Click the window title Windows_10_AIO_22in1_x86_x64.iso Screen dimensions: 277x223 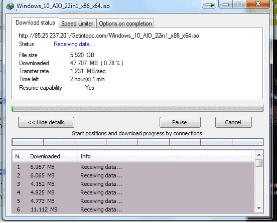(x=63, y=6)
